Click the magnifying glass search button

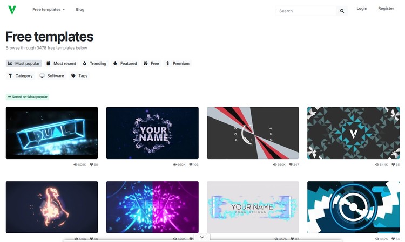342,11
